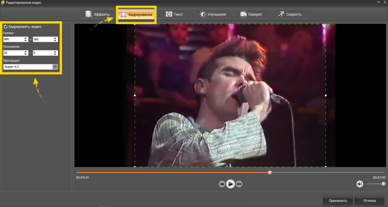Viewport: 388px width, 207px height.
Task: Click the Кадрирование crop icon
Action: click(x=124, y=14)
